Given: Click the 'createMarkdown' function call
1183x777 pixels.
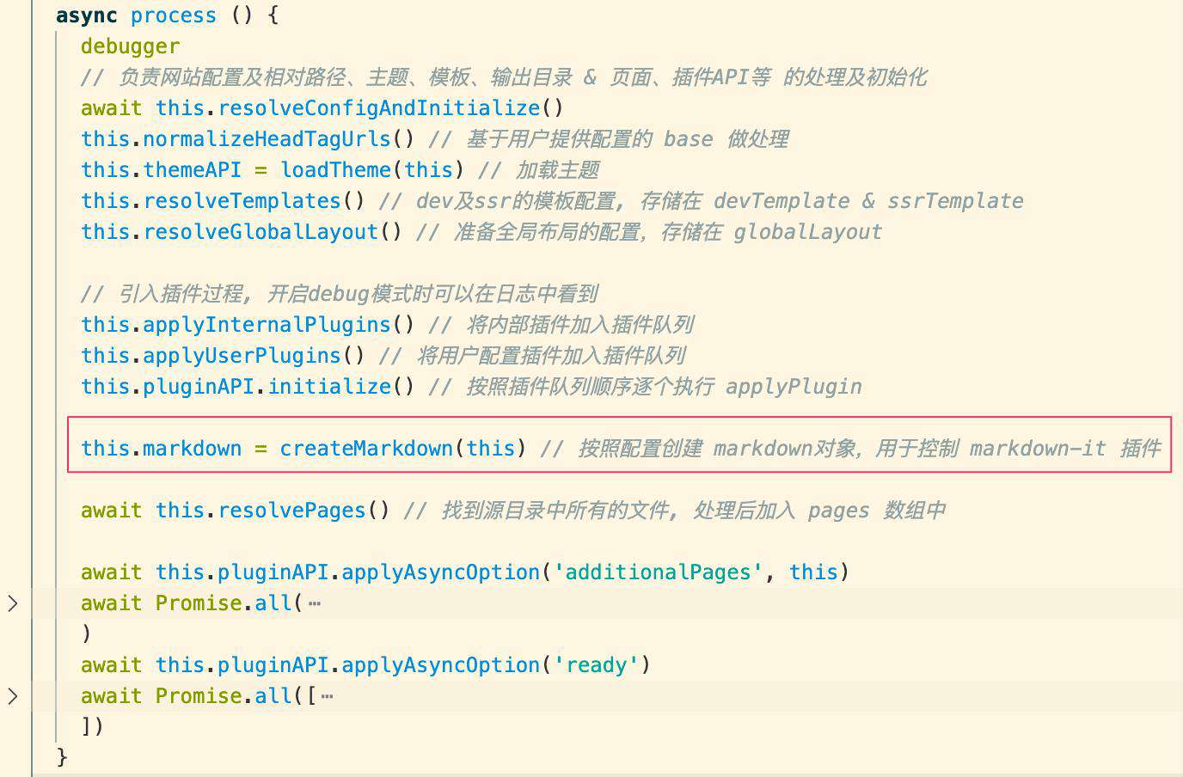Looking at the screenshot, I should (367, 449).
